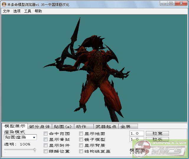The height and width of the screenshot is (159, 189).
Task: Enable the 显示地面 checkbox
Action: point(81,134)
